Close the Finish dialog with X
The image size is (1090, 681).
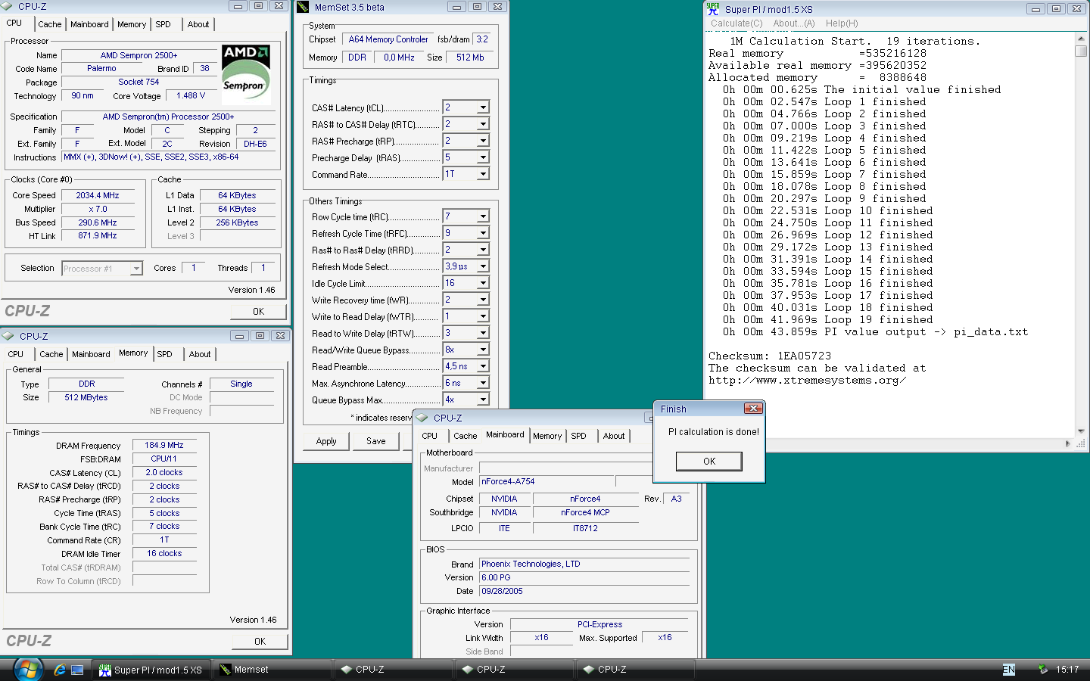(x=752, y=409)
